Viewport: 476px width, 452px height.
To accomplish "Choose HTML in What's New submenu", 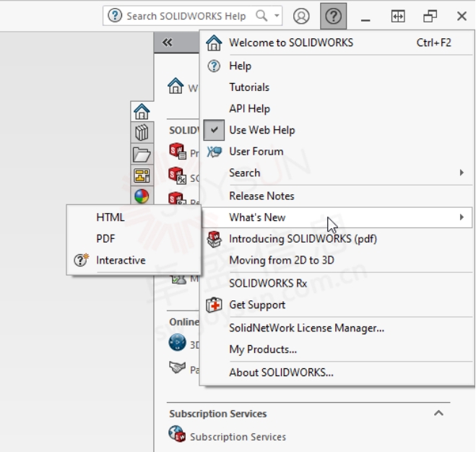I will [x=134, y=217].
